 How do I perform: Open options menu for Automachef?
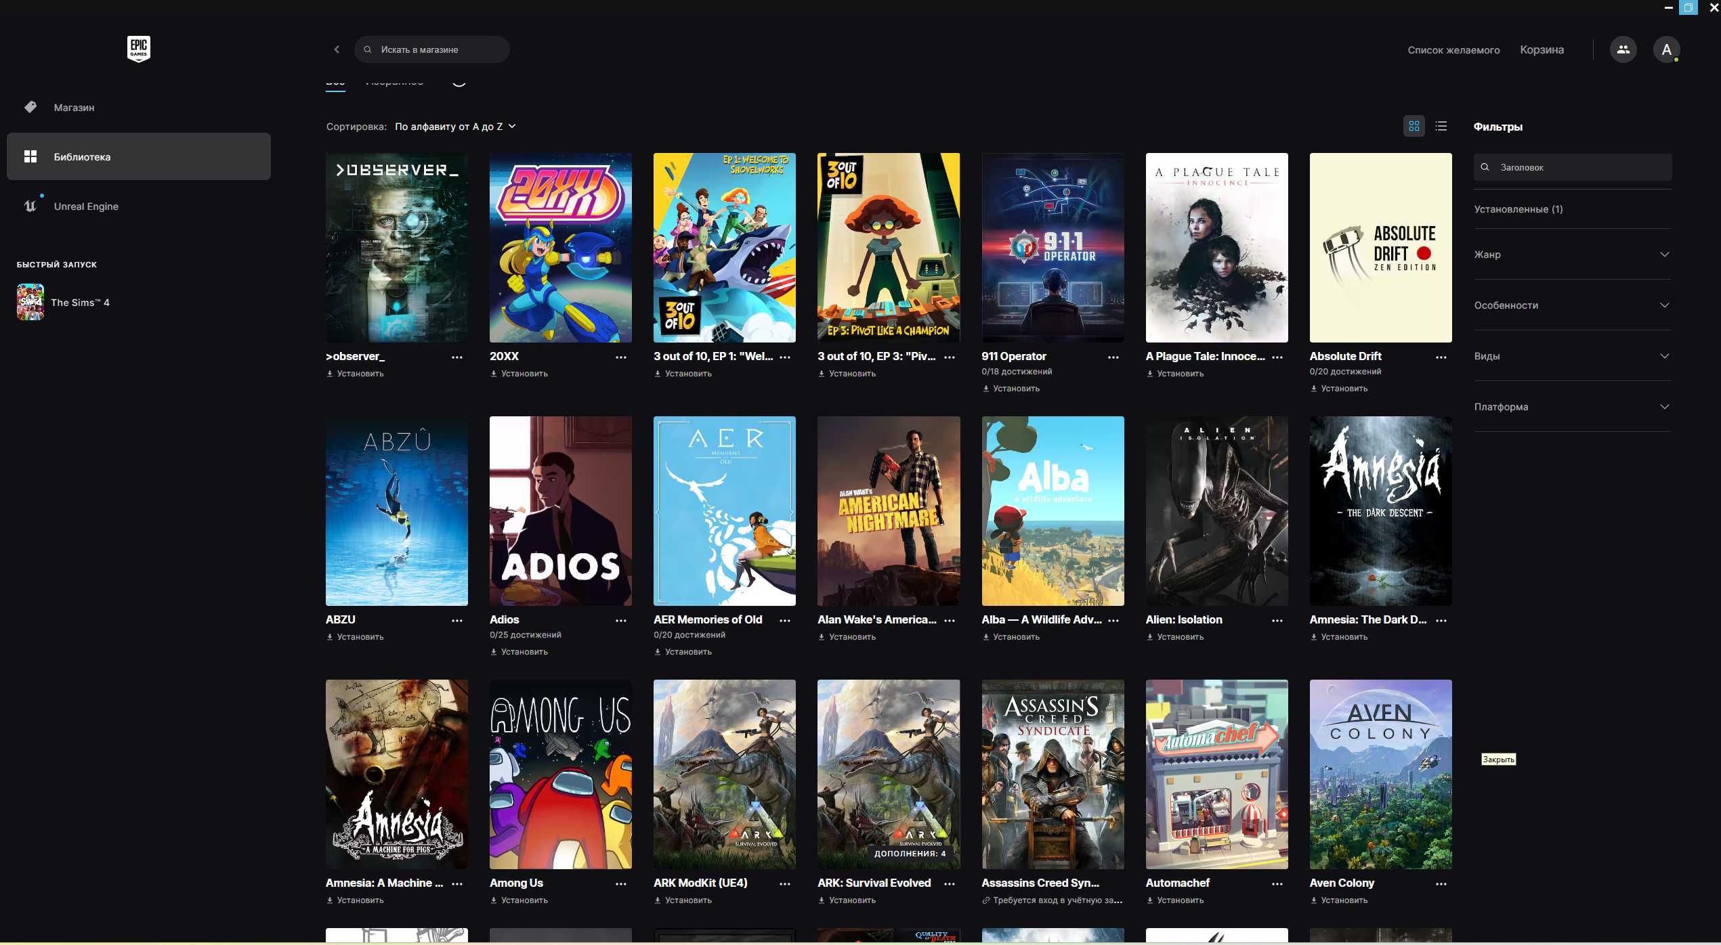click(x=1277, y=883)
